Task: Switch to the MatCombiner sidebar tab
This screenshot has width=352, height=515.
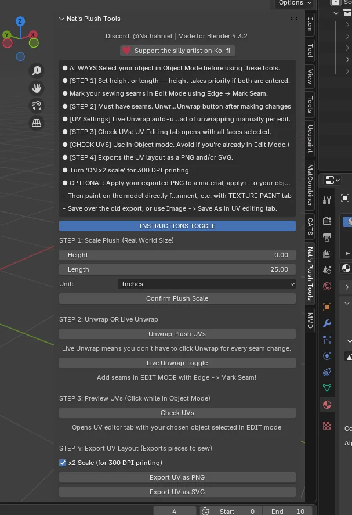Action: (310, 184)
